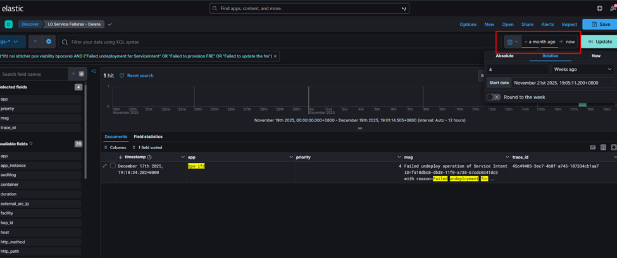Viewport: 617px width, 258px height.
Task: Open msg column header menu
Action: pos(508,157)
